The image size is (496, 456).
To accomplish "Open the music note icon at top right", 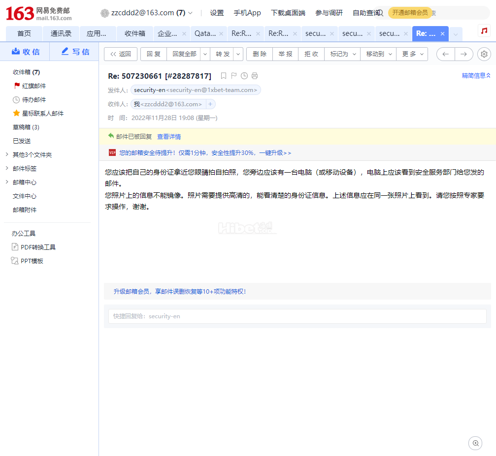I will coord(484,30).
